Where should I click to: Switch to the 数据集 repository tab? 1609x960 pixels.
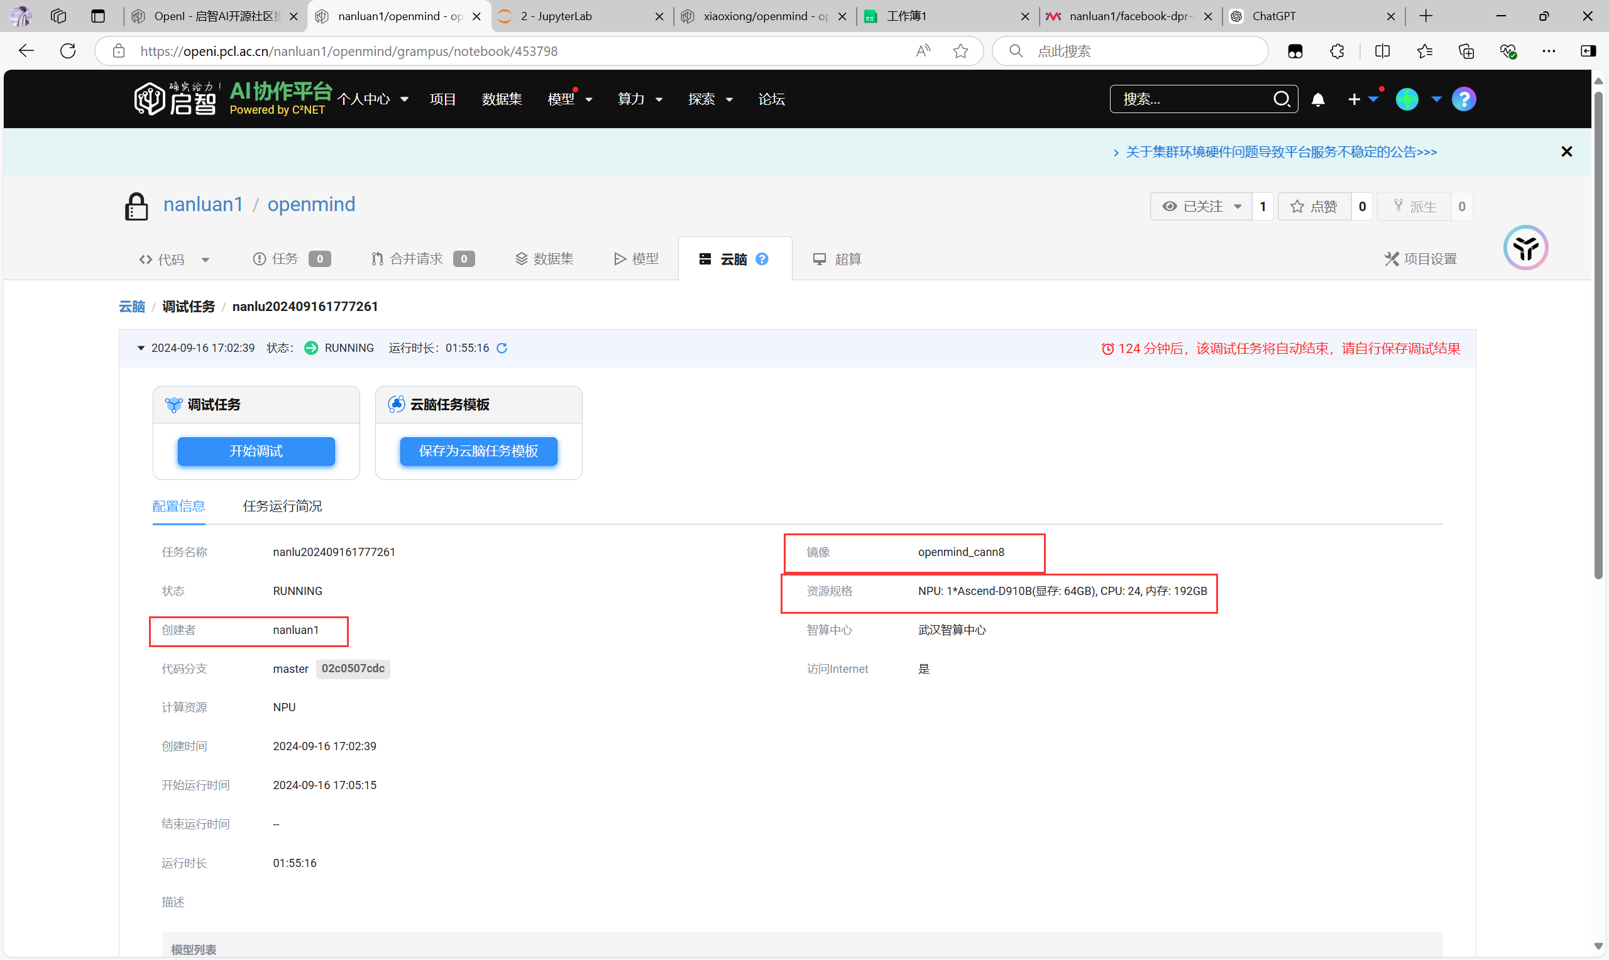pyautogui.click(x=544, y=259)
